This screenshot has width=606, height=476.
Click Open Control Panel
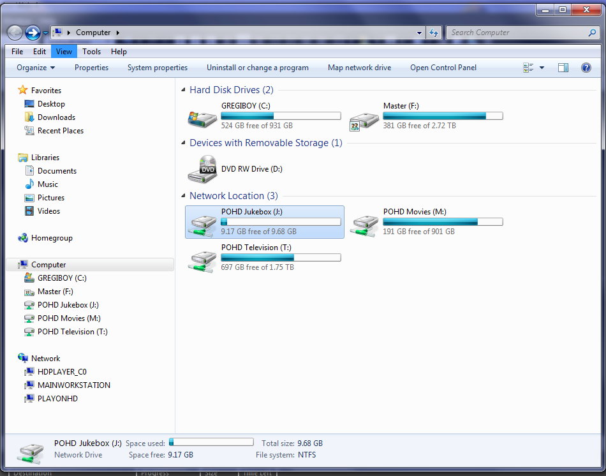coord(443,68)
